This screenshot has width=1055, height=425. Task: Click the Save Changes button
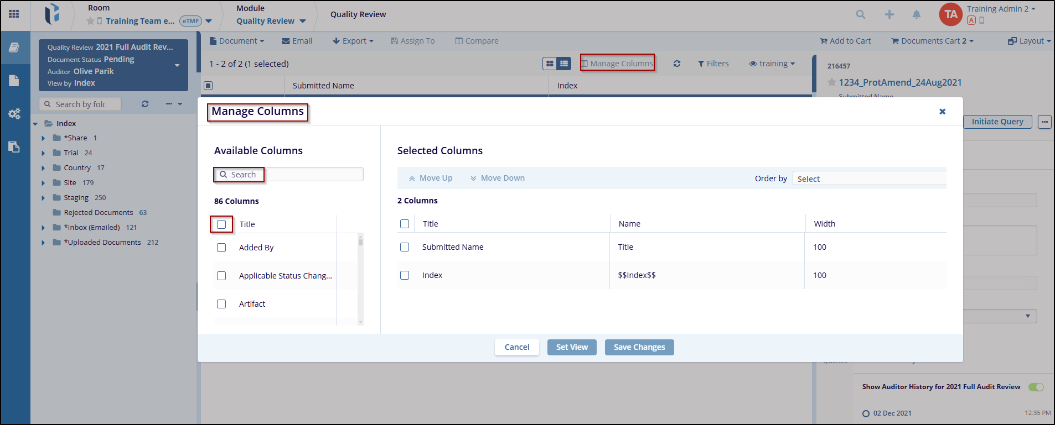[x=639, y=347]
